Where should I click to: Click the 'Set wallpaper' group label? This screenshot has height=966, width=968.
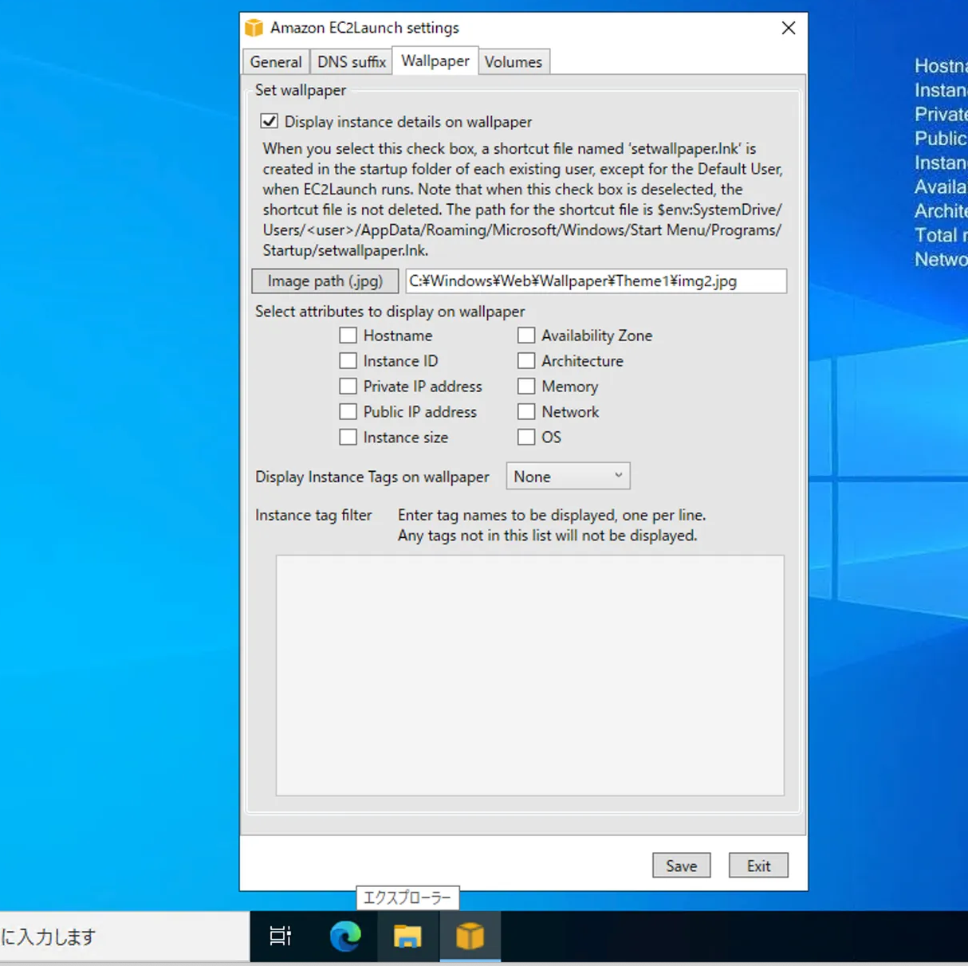(301, 90)
